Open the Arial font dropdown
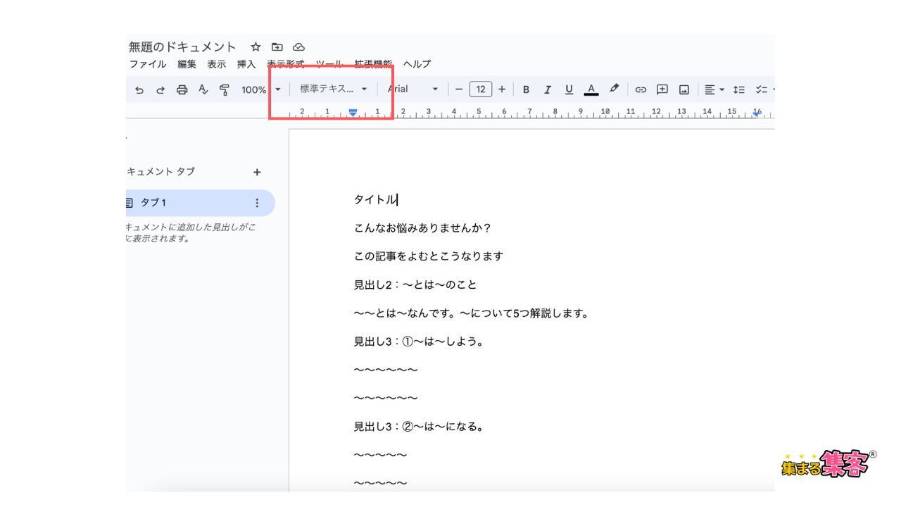Screen dimensions: 901x507 tap(413, 89)
